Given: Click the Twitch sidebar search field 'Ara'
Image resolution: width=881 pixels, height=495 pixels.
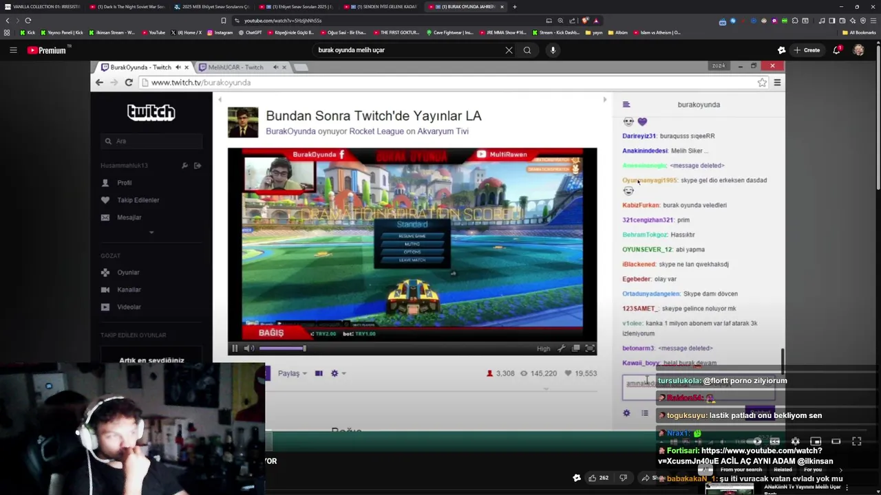Looking at the screenshot, I should click(x=151, y=141).
